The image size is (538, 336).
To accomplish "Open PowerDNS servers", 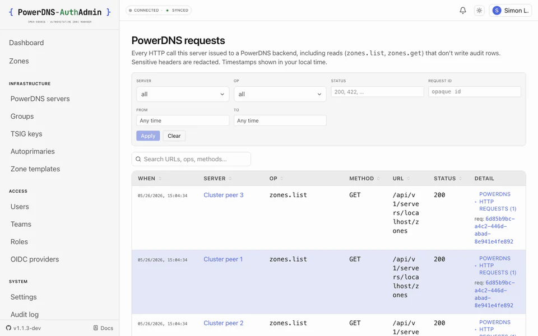I will point(40,99).
